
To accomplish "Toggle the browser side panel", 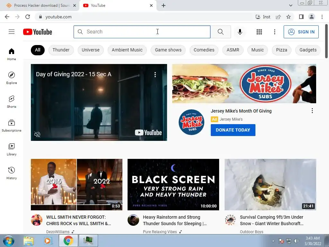I will (x=301, y=17).
